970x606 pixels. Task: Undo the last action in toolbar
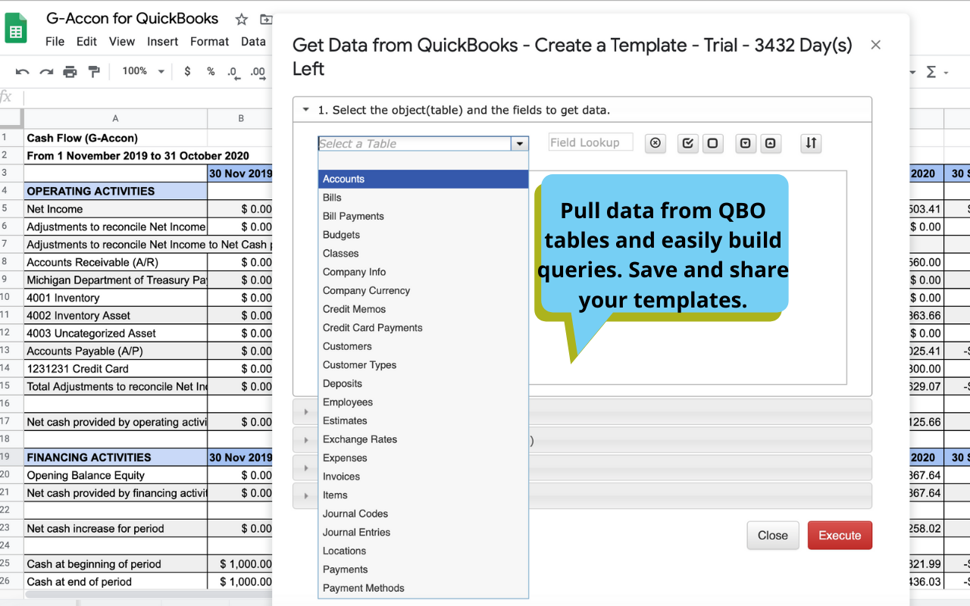22,72
